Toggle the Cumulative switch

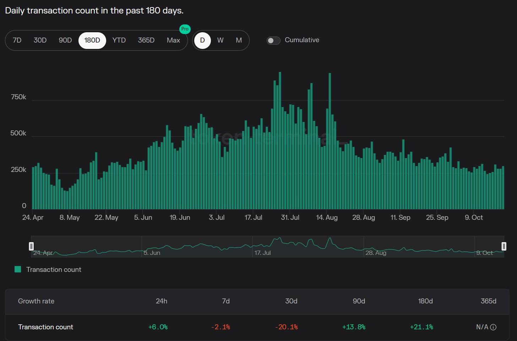tap(273, 40)
